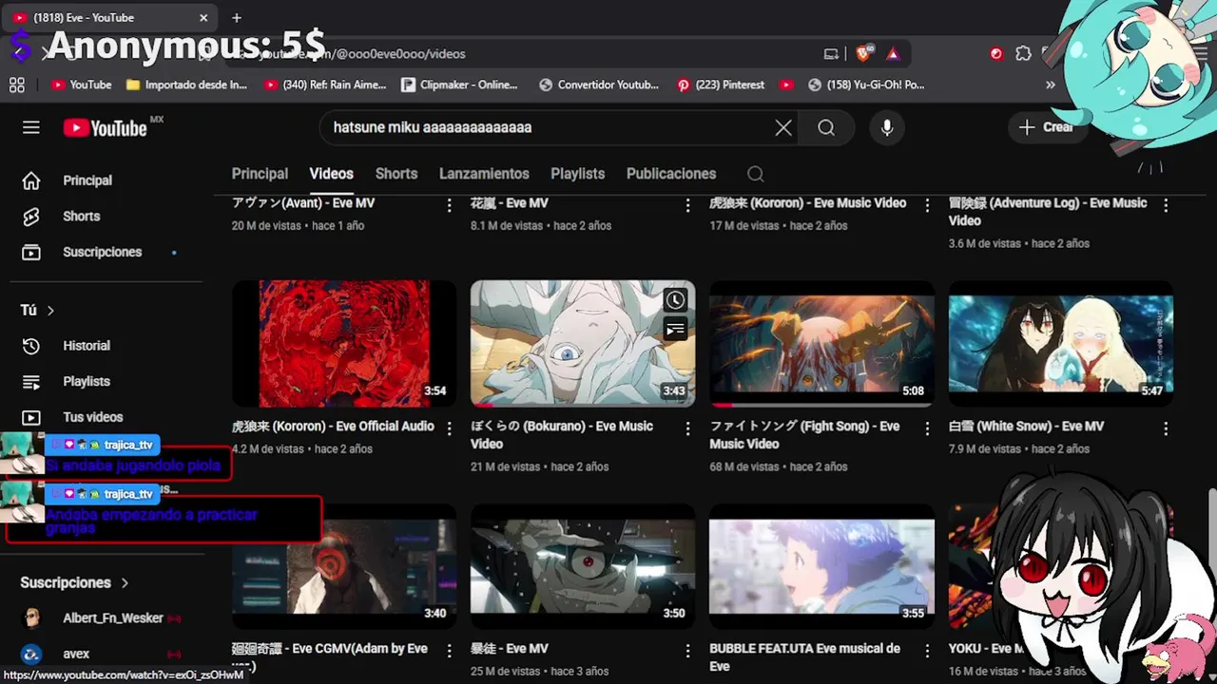Click the Brave Rewards triangle icon

click(893, 54)
